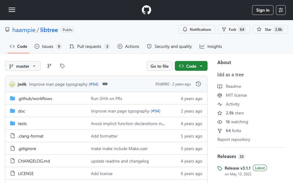This screenshot has height=183, width=293.
Task: Click the repository icon beside haampie
Action: tap(7, 30)
